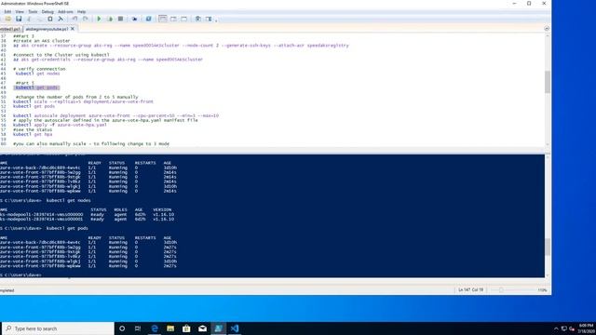Viewport: 596px width, 335px height.
Task: Open Microsoft Store from the taskbar
Action: pyautogui.click(x=186, y=328)
